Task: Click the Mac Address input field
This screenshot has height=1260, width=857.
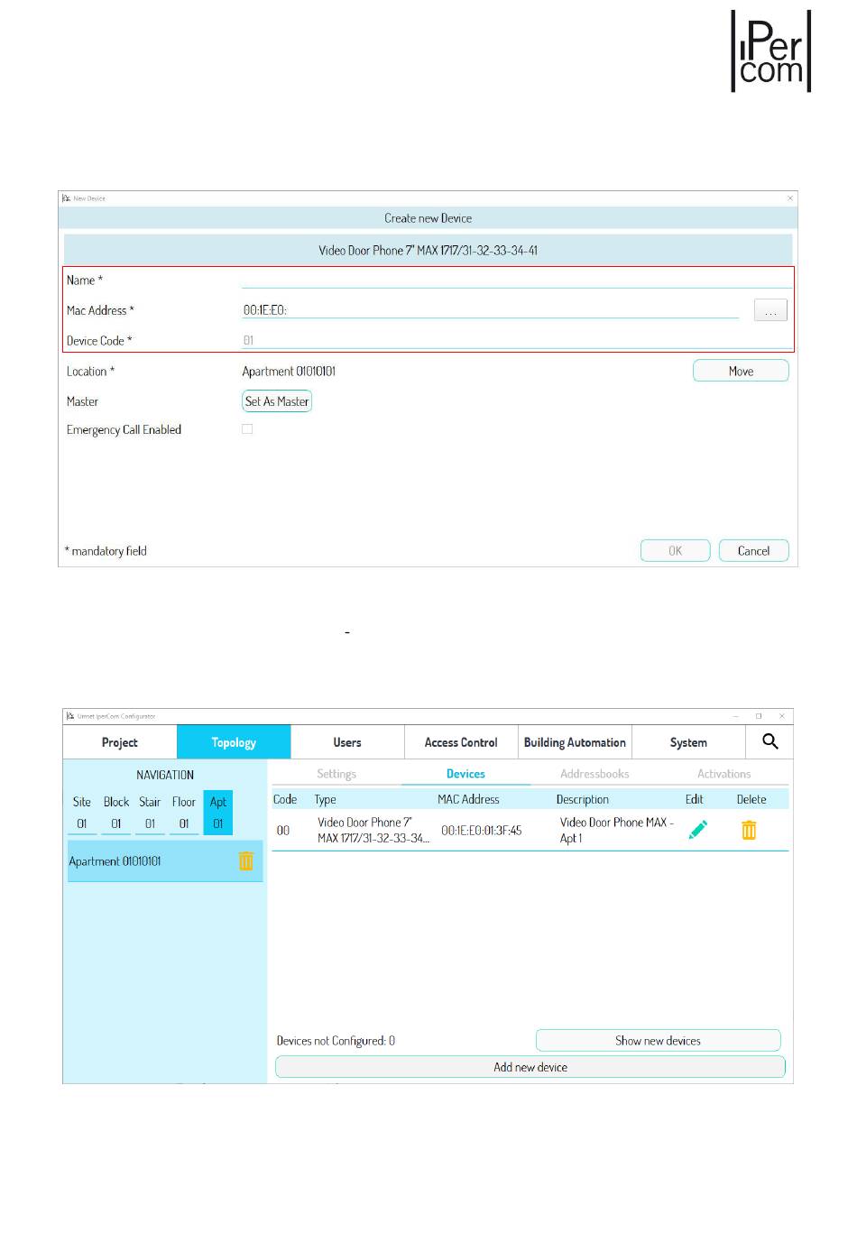Action: (x=491, y=309)
